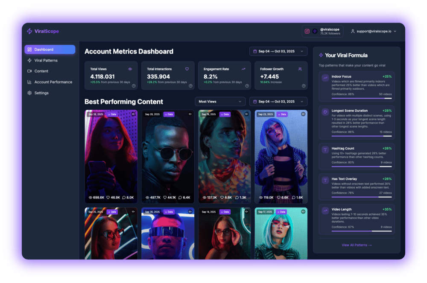The image size is (427, 283).
Task: Click the help icon on Total Views card
Action: pos(134,86)
